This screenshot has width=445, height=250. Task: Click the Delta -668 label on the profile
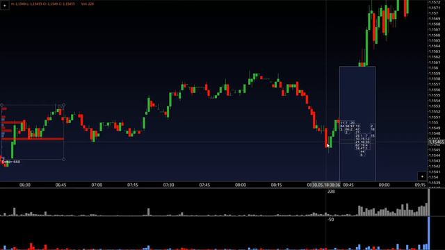pyautogui.click(x=11, y=162)
